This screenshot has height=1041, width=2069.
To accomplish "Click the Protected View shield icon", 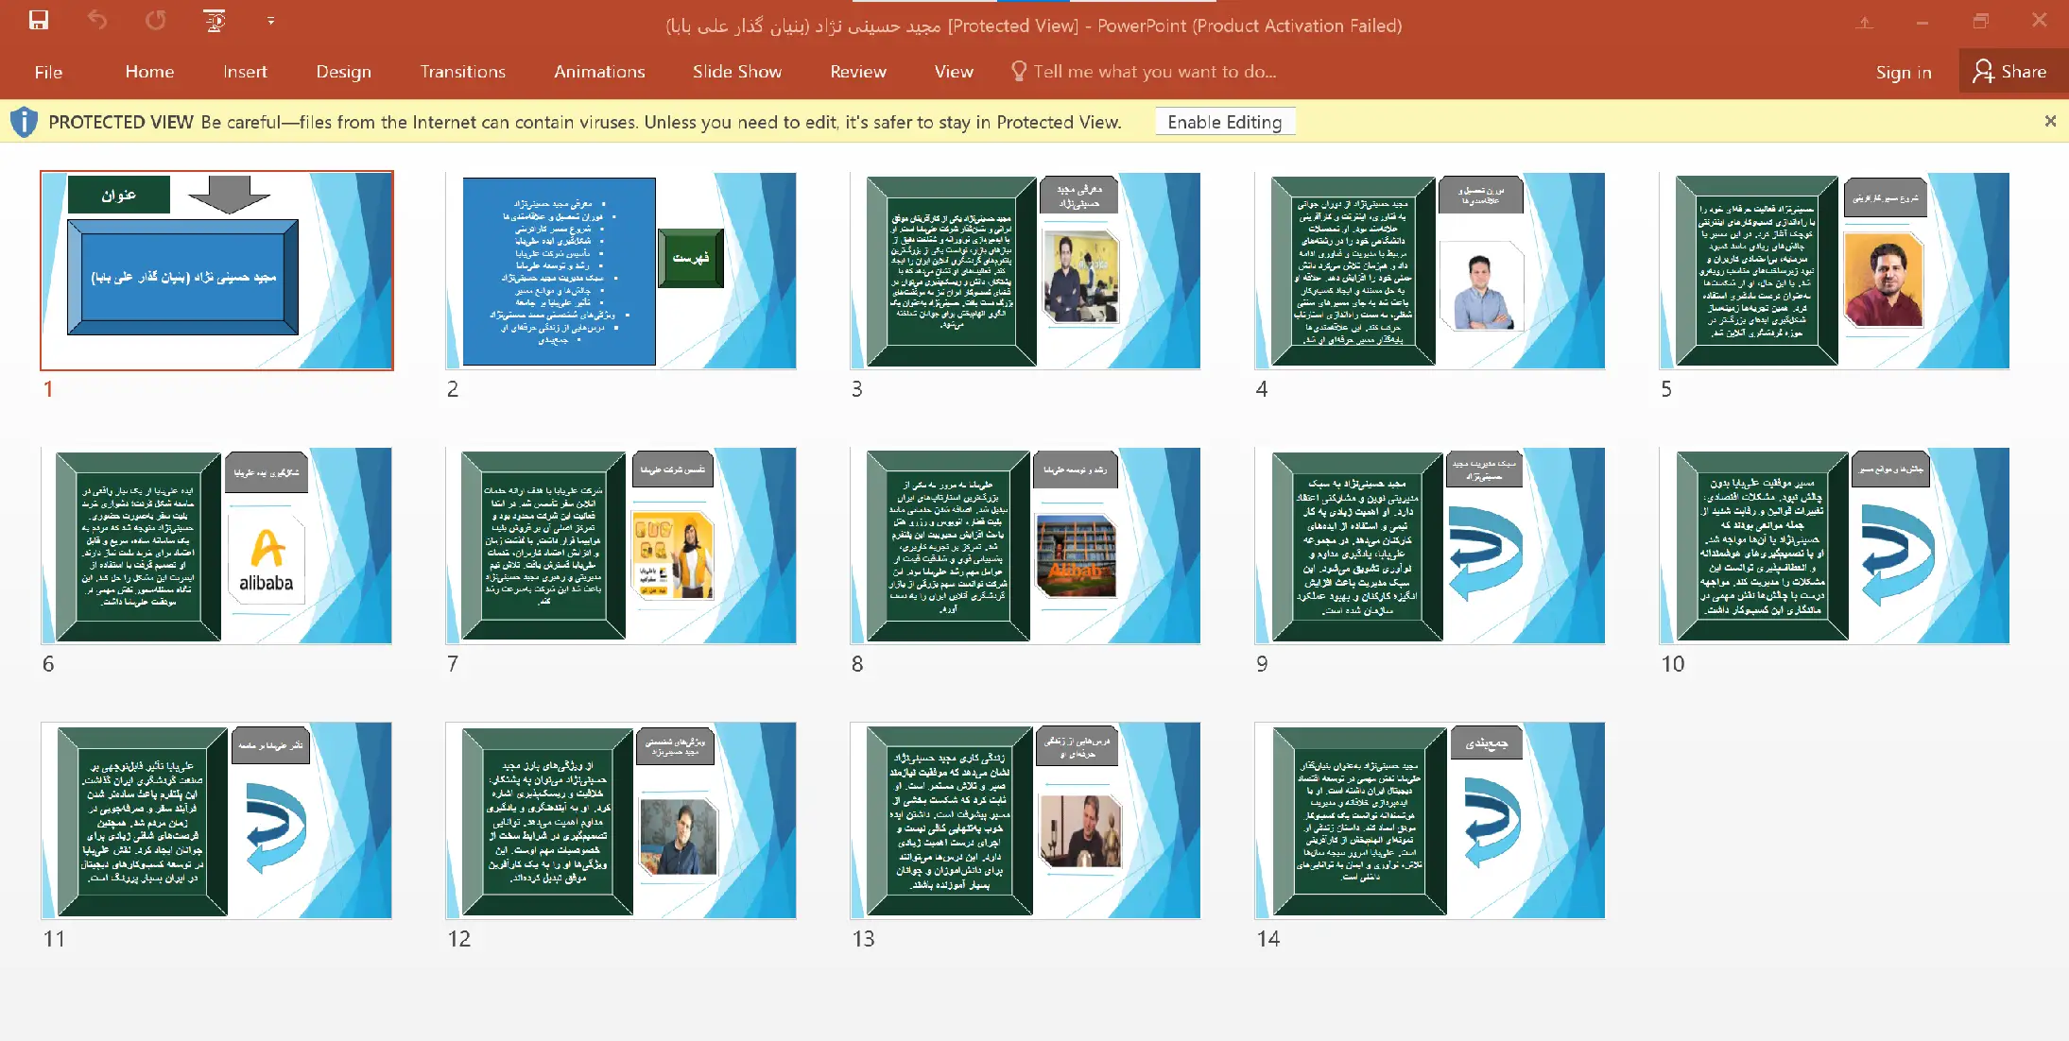I will click(24, 122).
